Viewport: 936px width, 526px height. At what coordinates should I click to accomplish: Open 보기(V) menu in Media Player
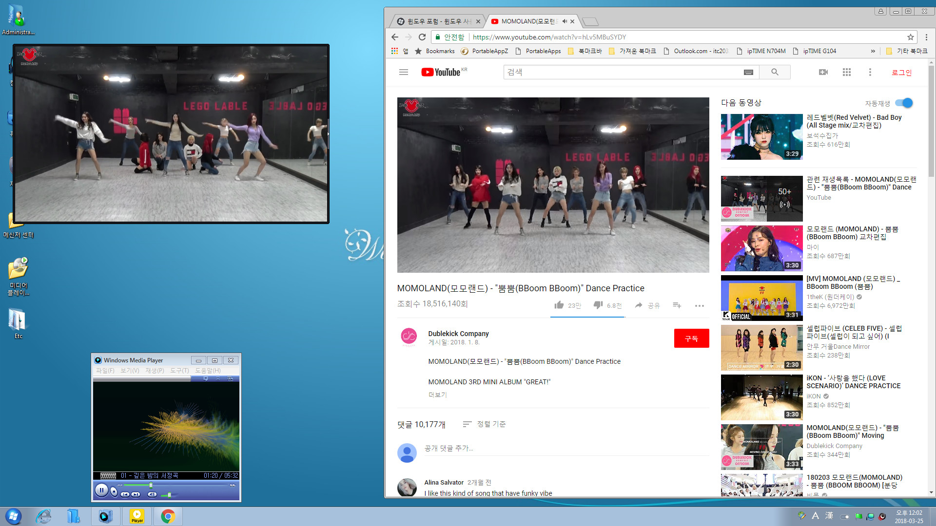130,371
